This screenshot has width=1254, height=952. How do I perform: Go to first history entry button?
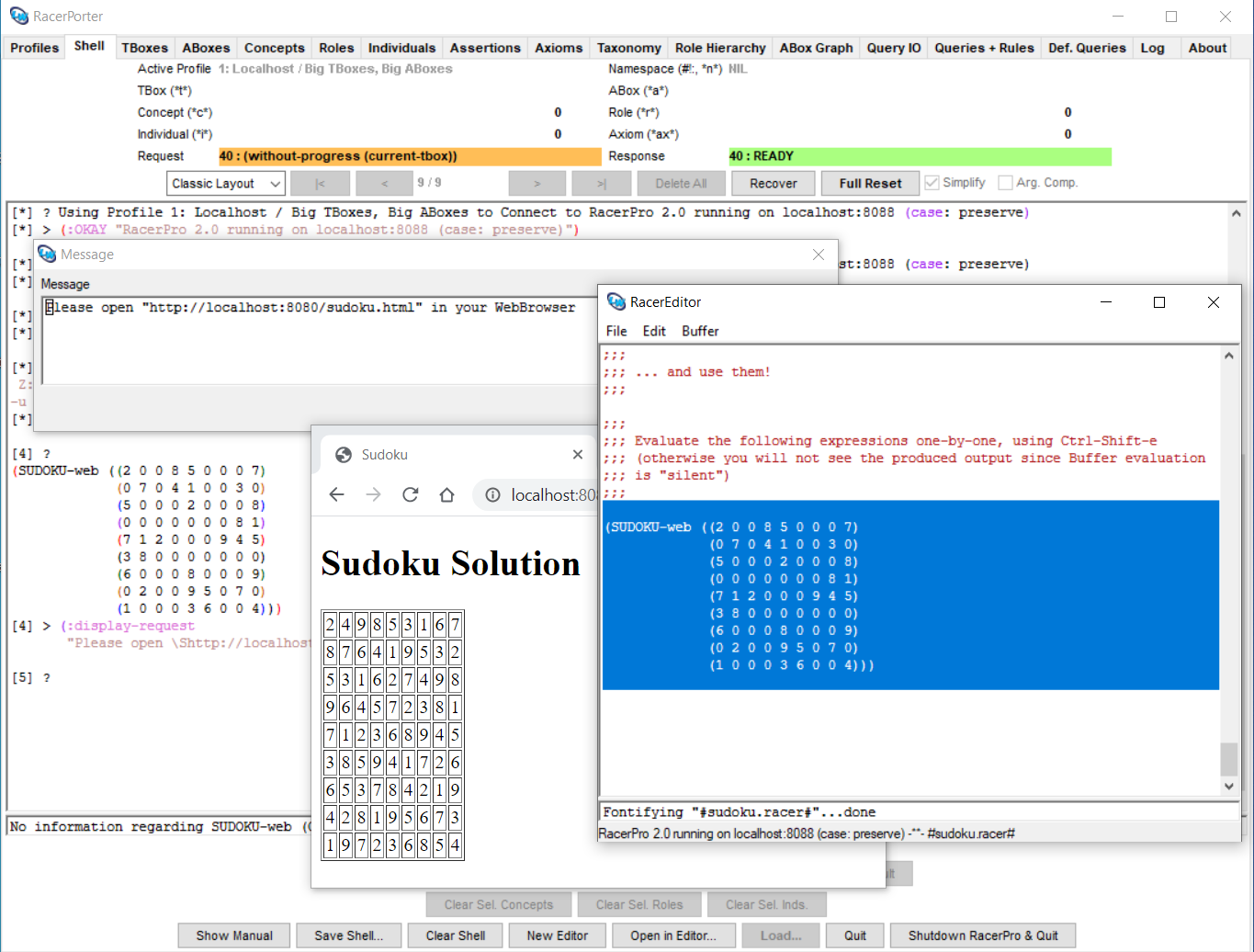pos(320,183)
